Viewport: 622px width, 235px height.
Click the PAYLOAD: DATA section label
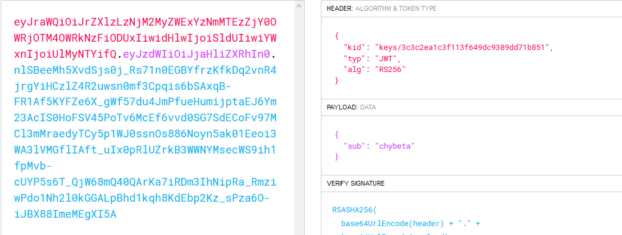[351, 107]
